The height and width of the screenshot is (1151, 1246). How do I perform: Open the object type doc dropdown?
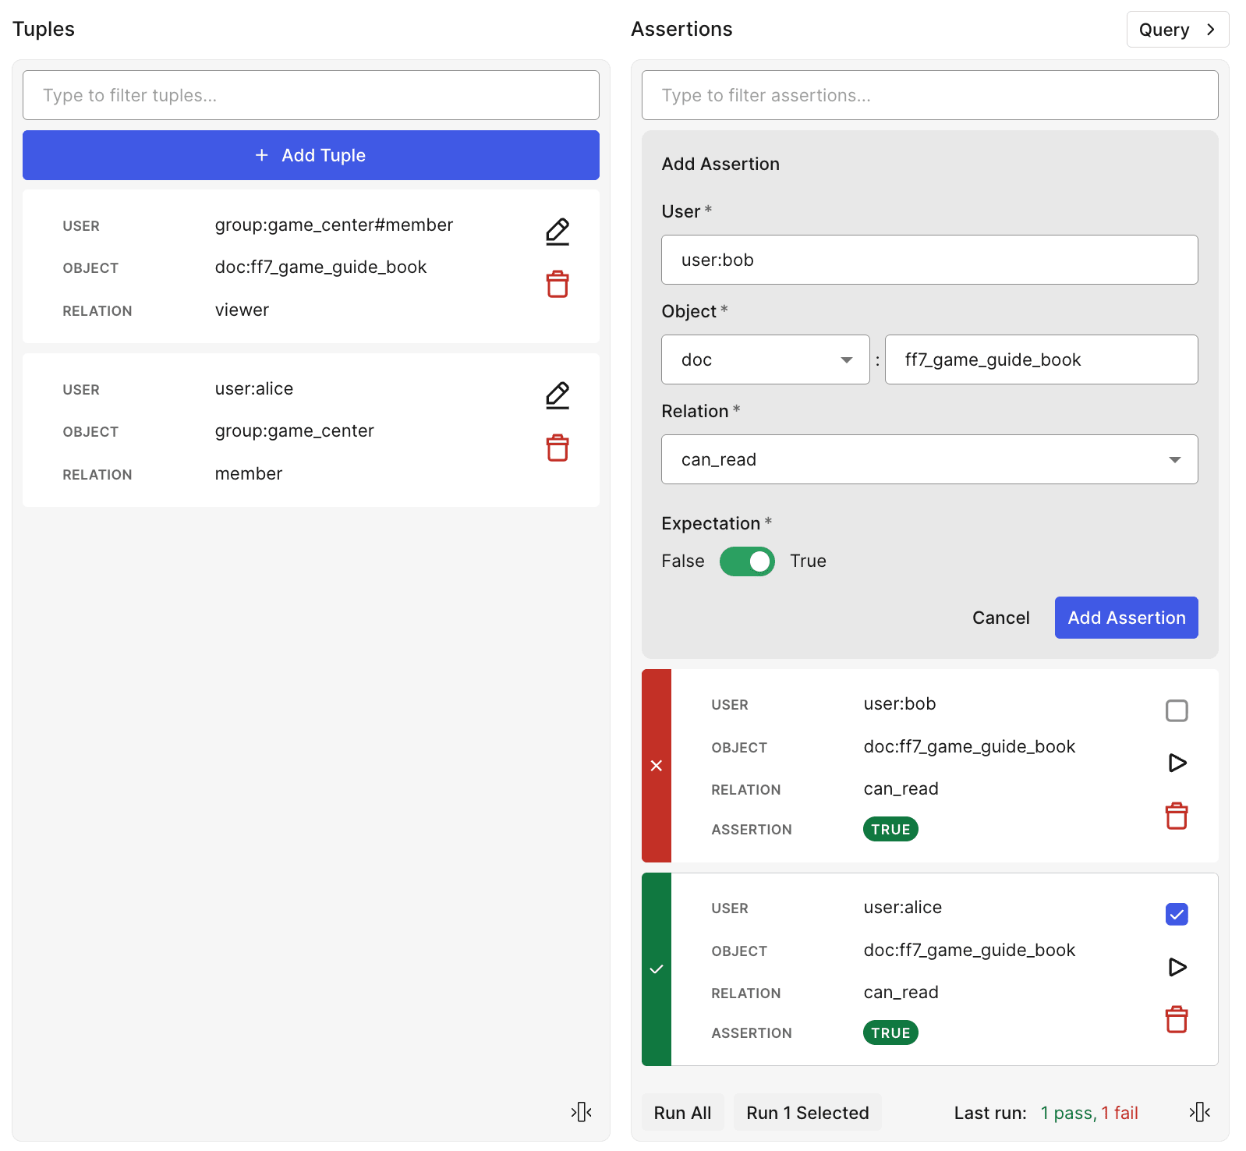pyautogui.click(x=765, y=359)
